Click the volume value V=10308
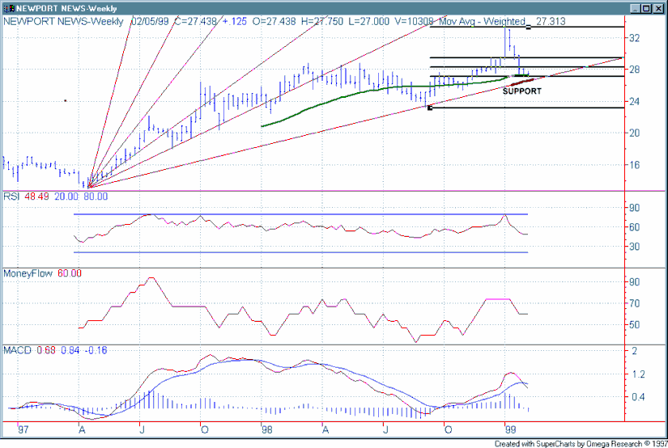This screenshot has width=668, height=448. (x=414, y=21)
